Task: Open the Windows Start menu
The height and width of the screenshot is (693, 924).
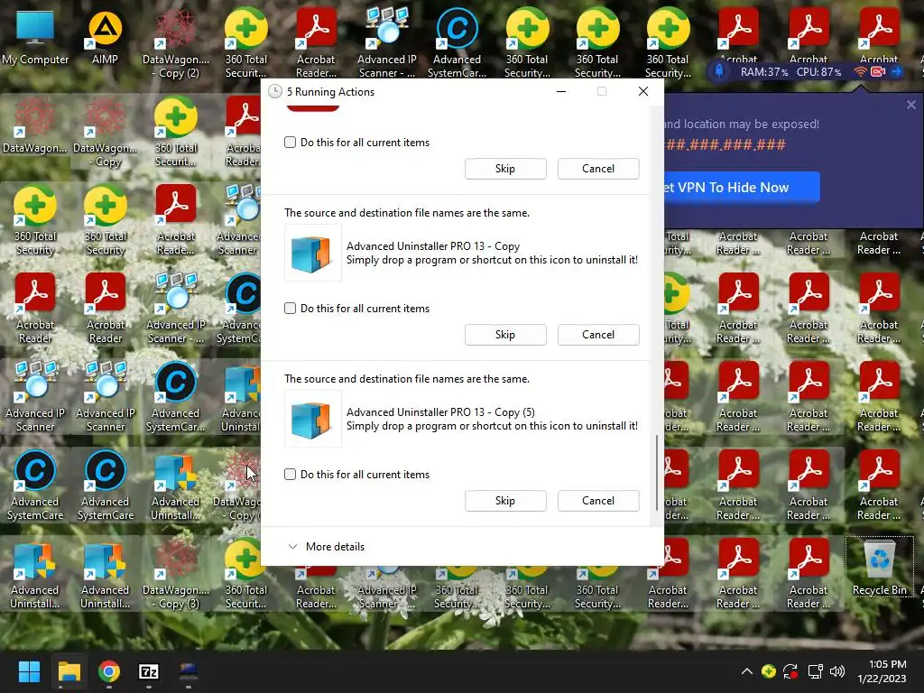Action: coord(29,671)
